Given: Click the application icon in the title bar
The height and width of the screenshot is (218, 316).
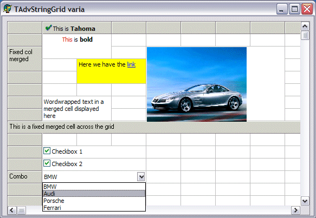Looking at the screenshot, I should [x=7, y=9].
